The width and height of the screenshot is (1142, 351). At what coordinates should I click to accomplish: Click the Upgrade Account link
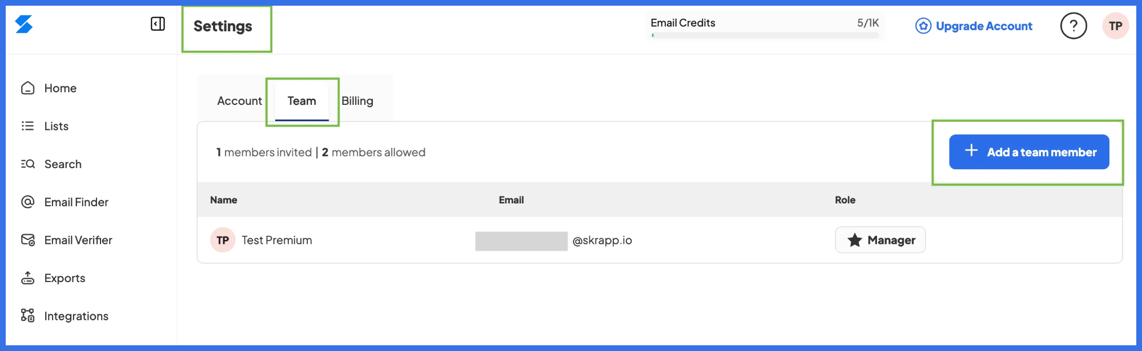974,26
